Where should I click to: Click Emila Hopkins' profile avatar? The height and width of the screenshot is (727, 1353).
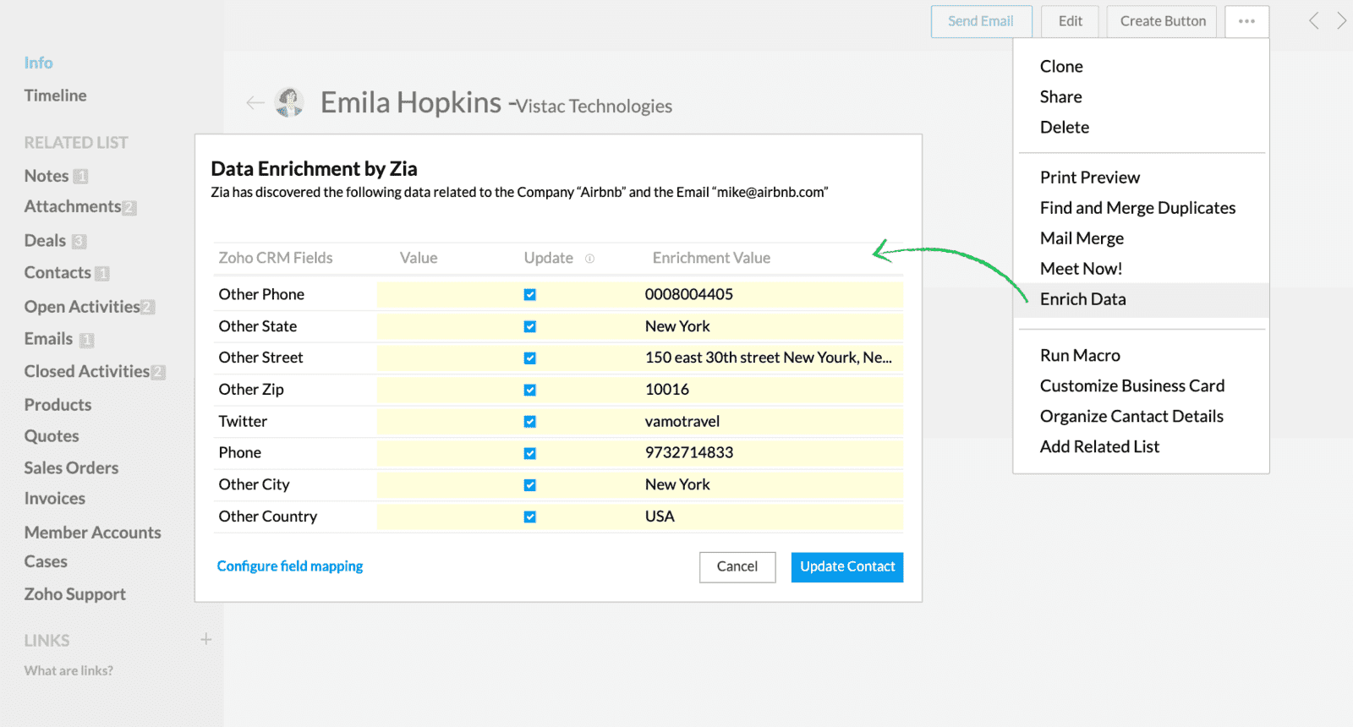[x=289, y=102]
